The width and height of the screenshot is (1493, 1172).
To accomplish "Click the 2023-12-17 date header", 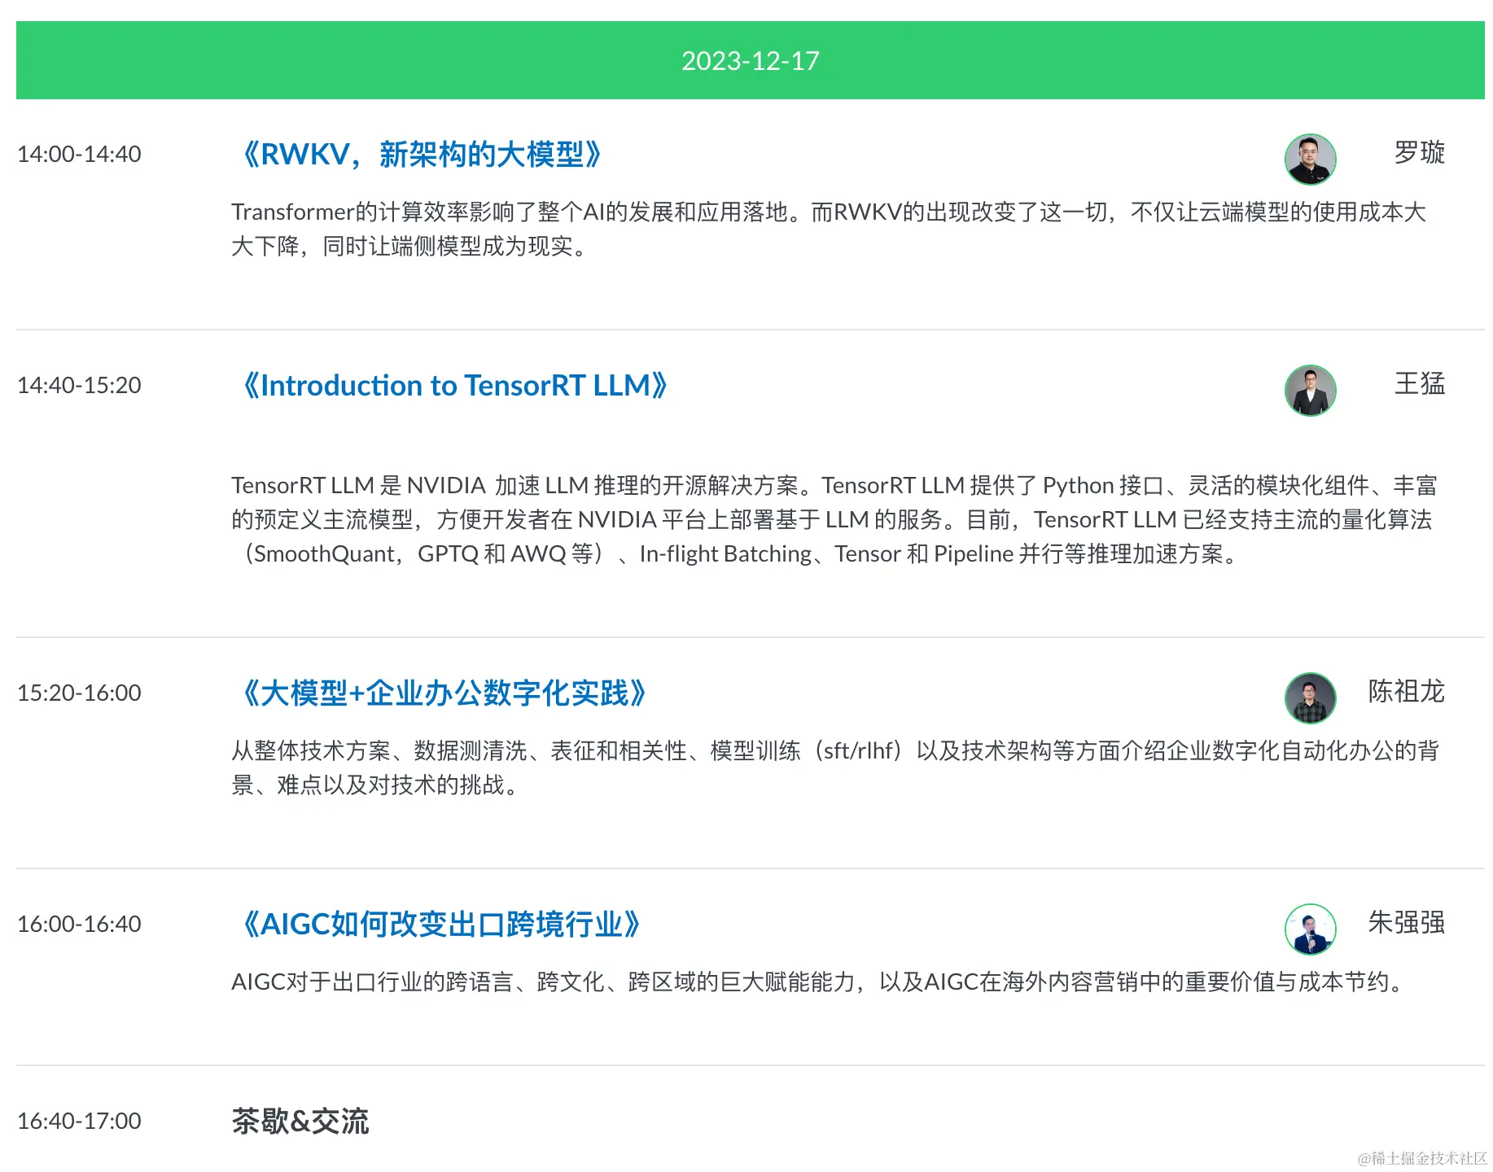I will point(751,60).
